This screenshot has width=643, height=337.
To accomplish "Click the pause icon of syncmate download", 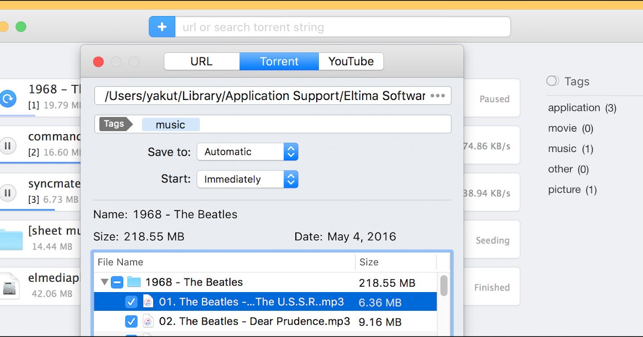I will (7, 193).
